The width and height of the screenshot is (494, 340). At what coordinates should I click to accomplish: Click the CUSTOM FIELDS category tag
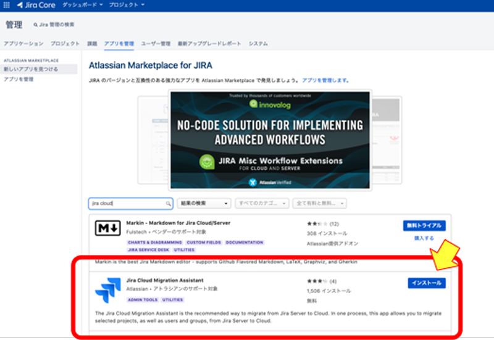(x=204, y=243)
